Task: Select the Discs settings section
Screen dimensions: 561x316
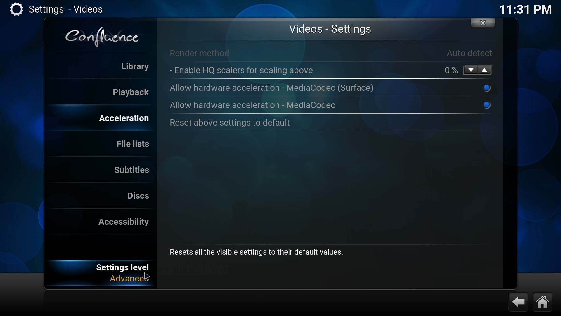Action: [x=138, y=196]
